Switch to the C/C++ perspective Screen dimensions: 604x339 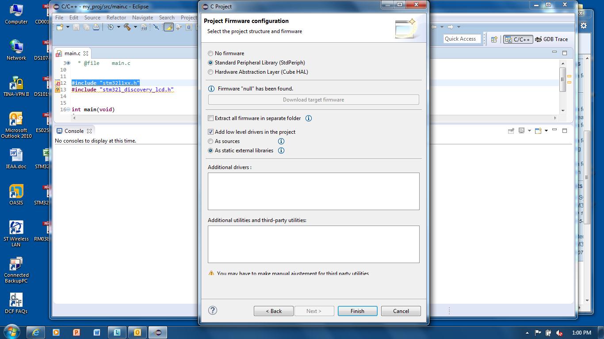[518, 39]
